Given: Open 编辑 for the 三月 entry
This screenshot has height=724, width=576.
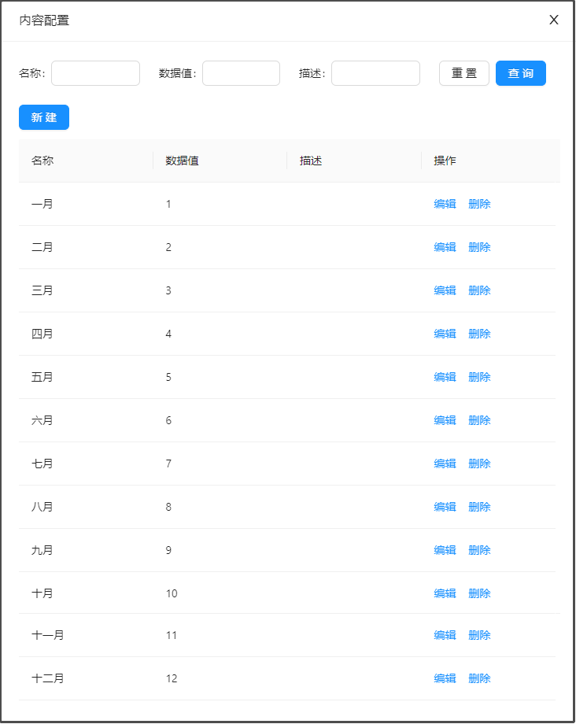Looking at the screenshot, I should (x=445, y=290).
